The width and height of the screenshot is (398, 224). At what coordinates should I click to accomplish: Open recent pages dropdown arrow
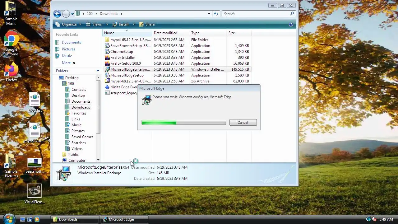click(x=72, y=14)
